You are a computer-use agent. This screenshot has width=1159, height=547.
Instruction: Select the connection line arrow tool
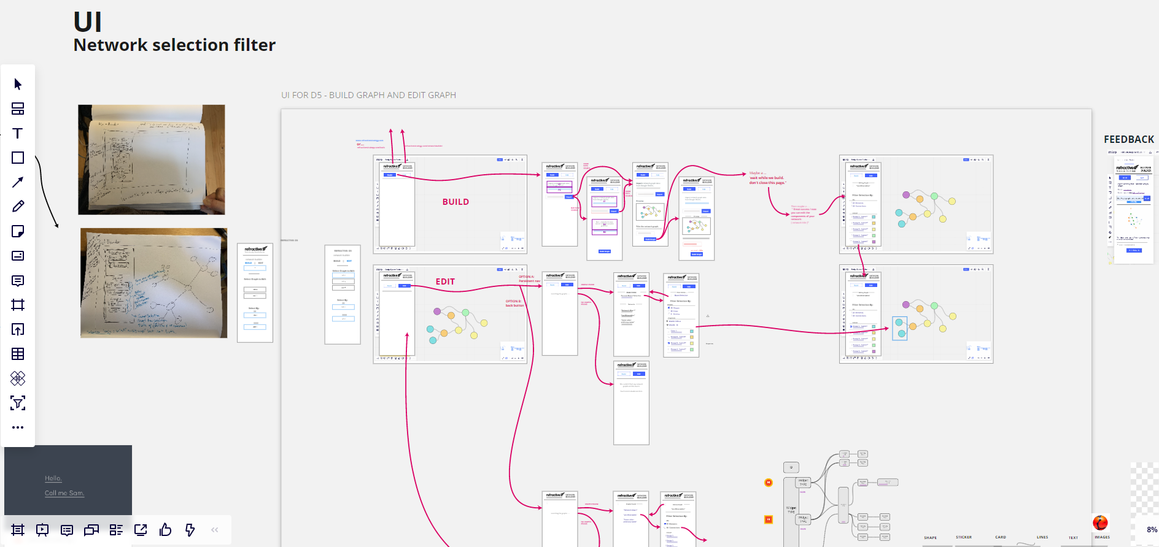[18, 182]
